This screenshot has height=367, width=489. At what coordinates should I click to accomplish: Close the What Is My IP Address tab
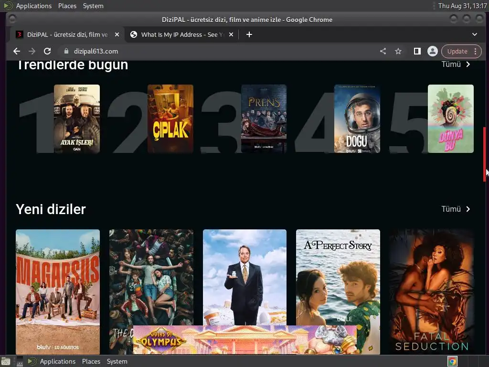point(231,34)
